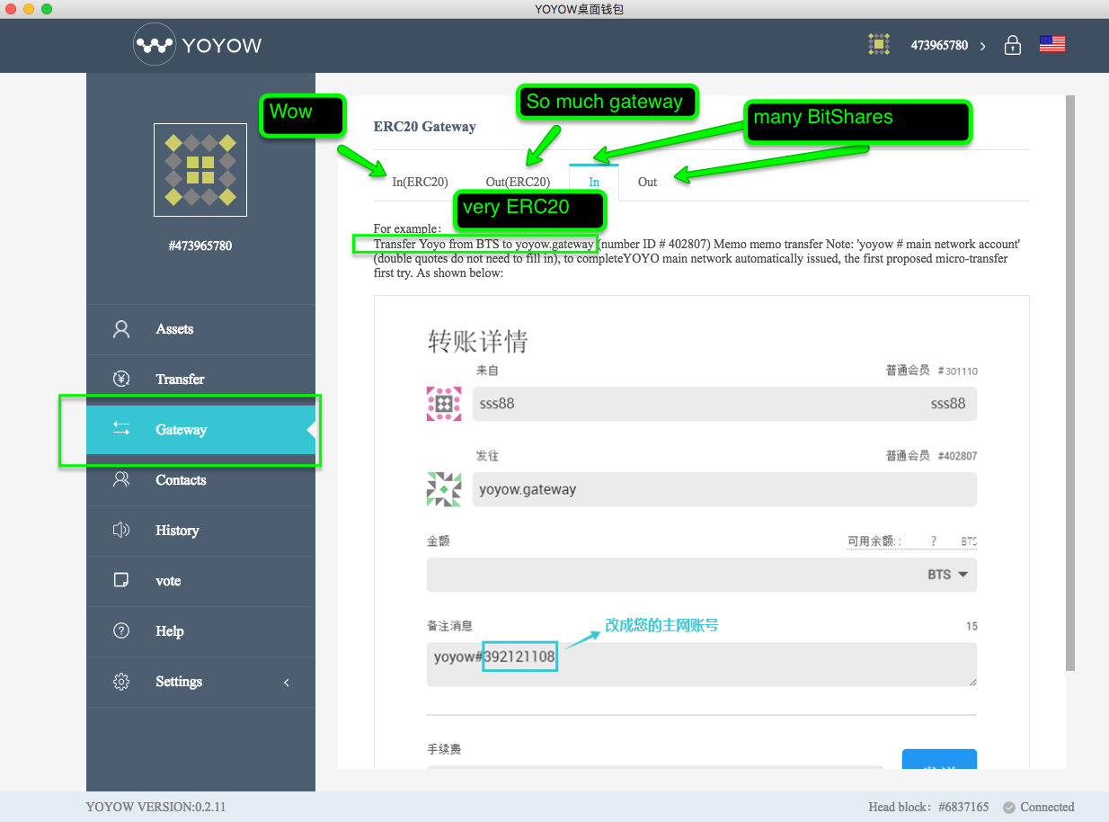Select the BitShares Out tab
1109x822 pixels.
point(647,182)
